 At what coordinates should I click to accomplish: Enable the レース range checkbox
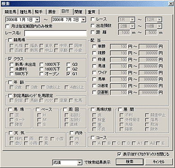(x=93, y=19)
